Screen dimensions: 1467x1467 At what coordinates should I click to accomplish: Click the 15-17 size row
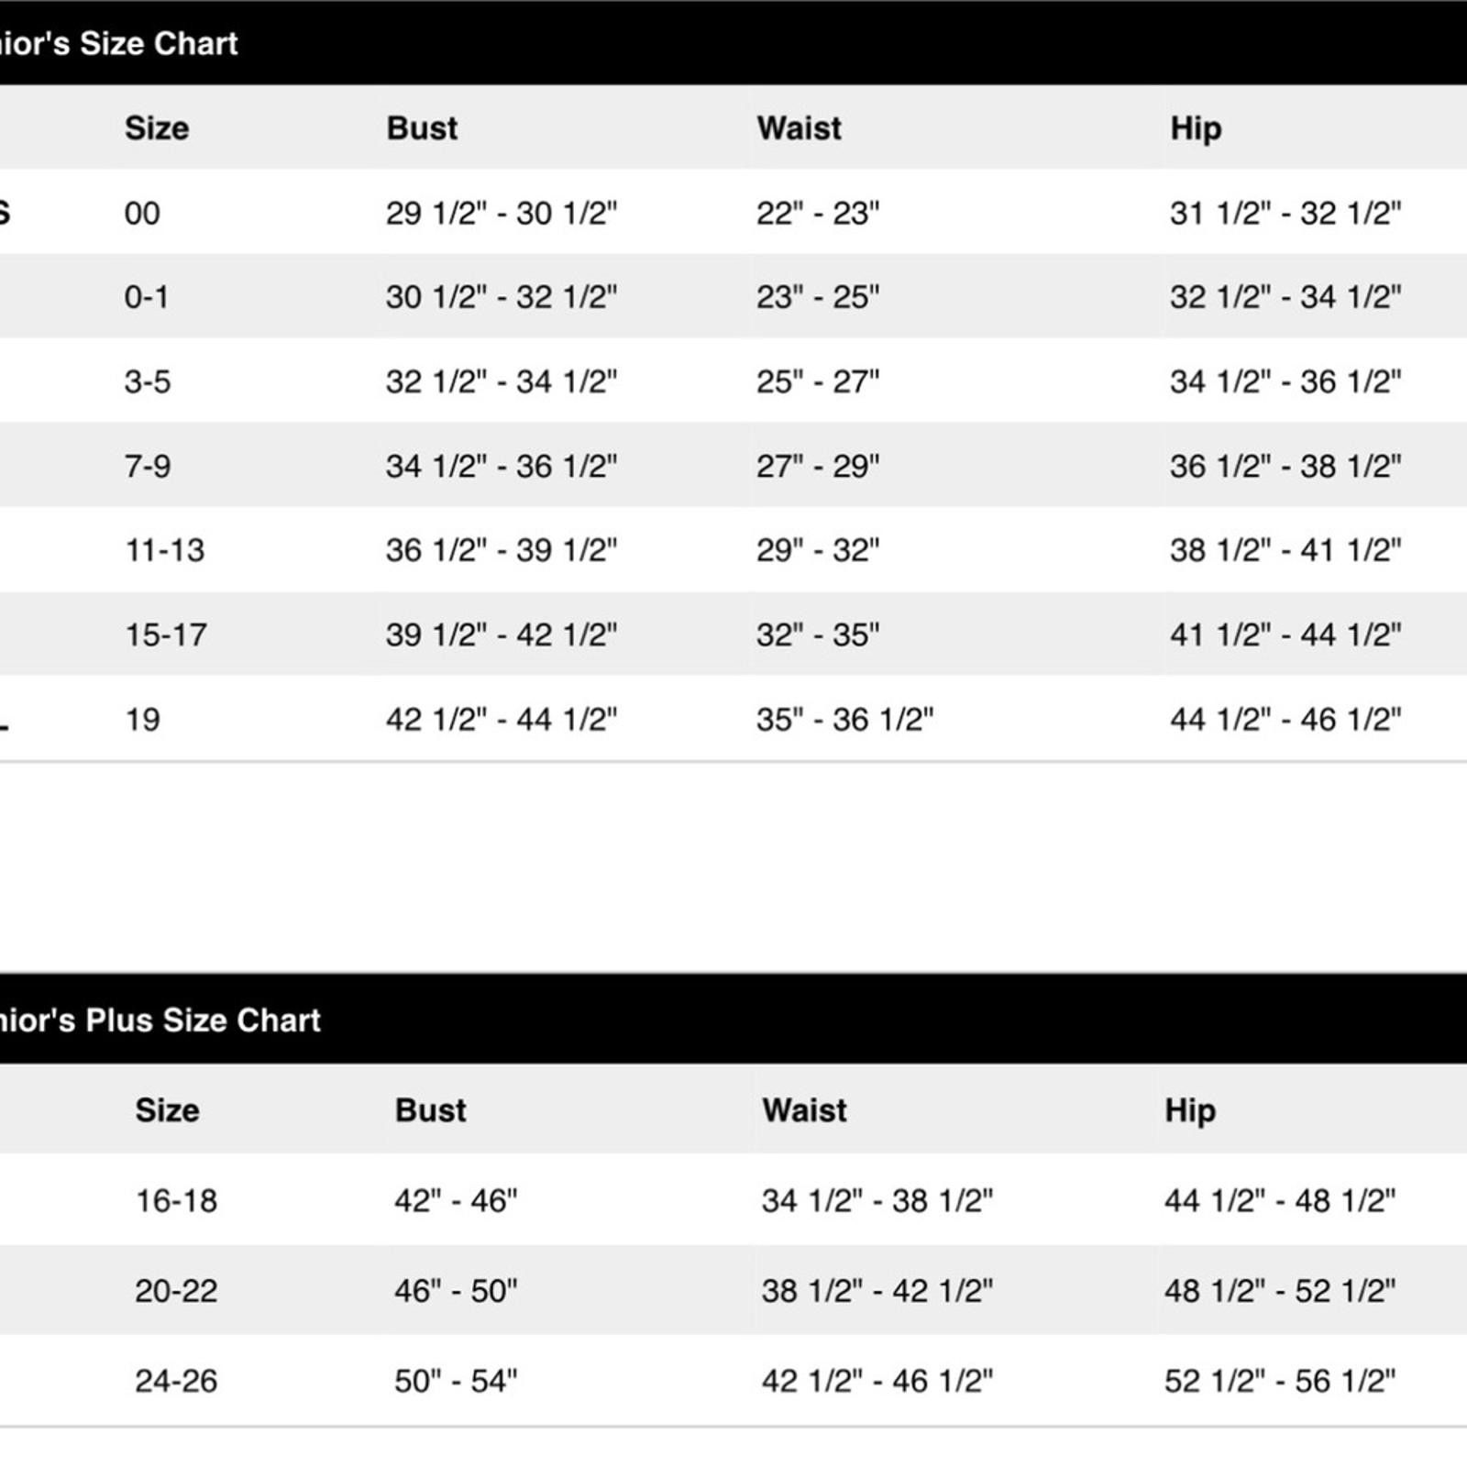[733, 634]
